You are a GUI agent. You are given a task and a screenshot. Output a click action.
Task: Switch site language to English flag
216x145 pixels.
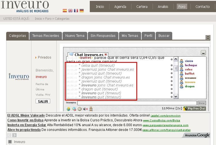click(70, 10)
